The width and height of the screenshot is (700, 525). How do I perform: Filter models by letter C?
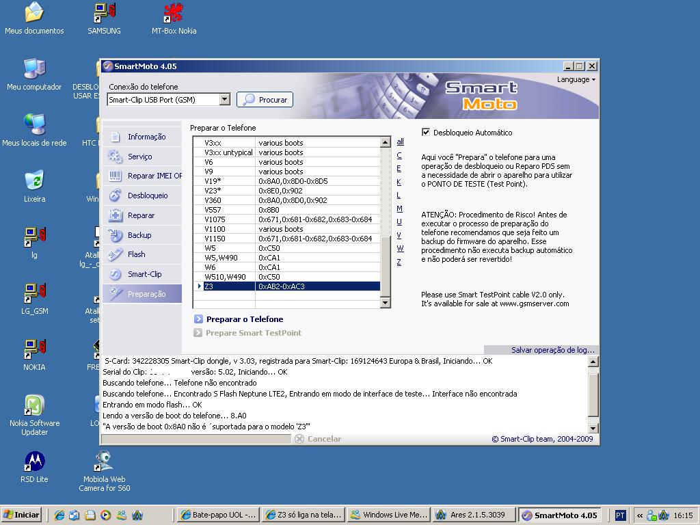tap(399, 155)
